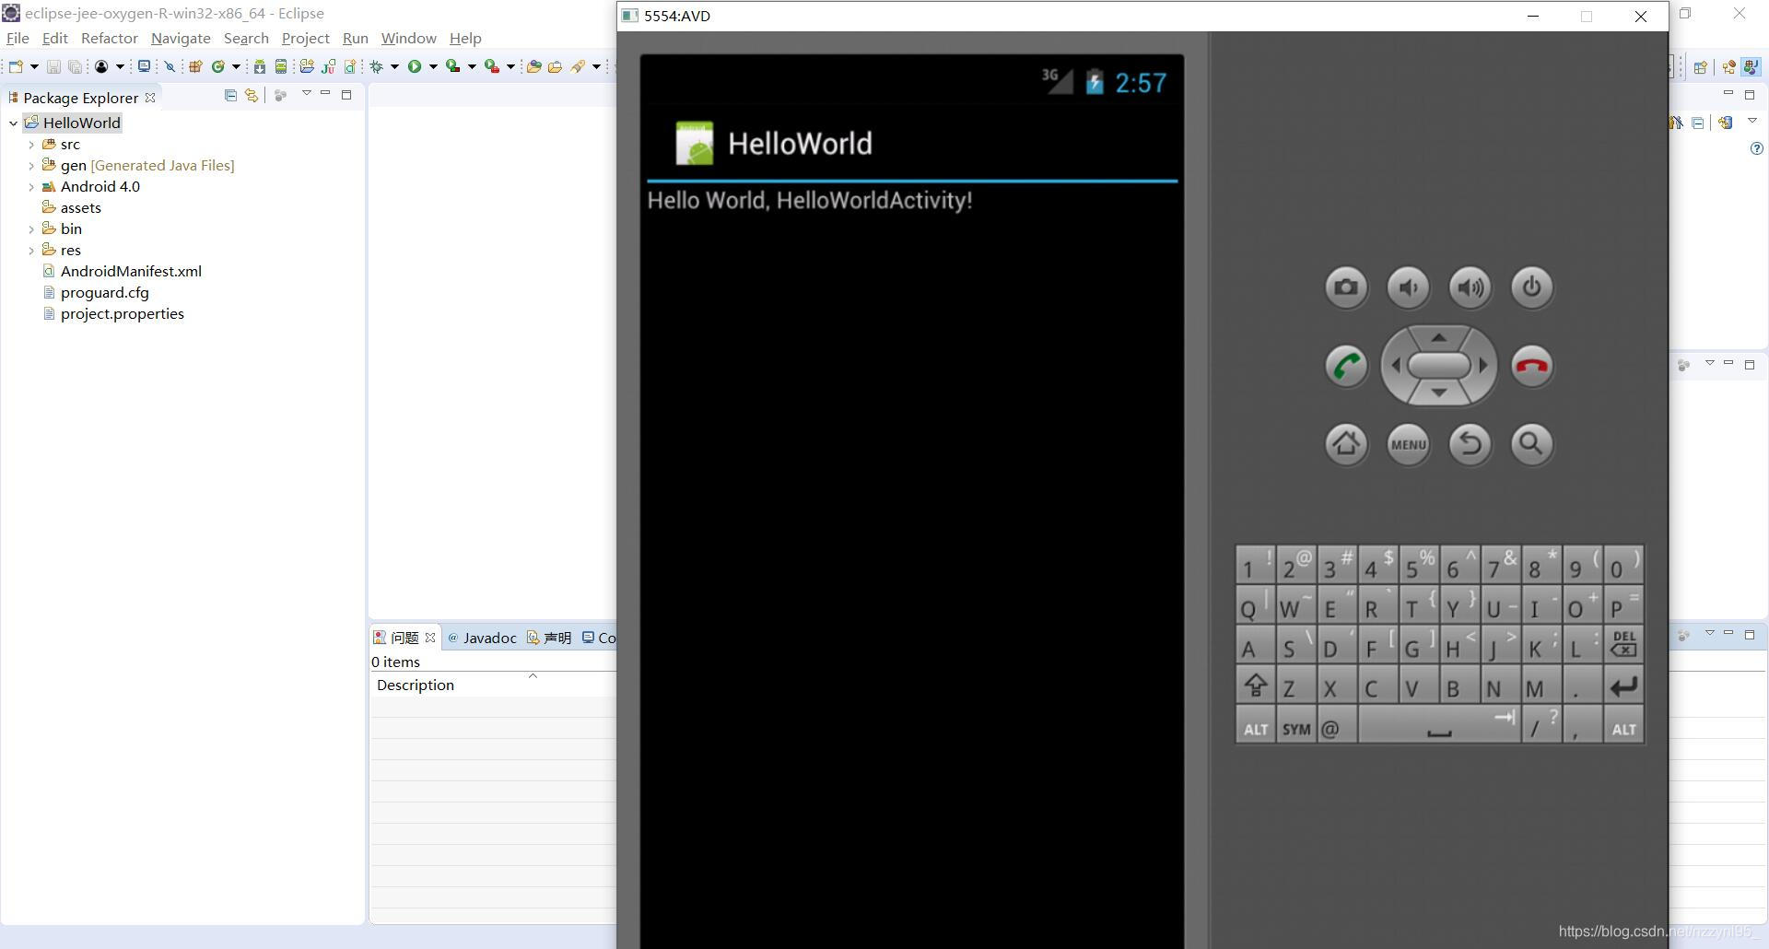Open the Android Virtual Device Manager icon
This screenshot has height=949, width=1769.
click(x=281, y=66)
